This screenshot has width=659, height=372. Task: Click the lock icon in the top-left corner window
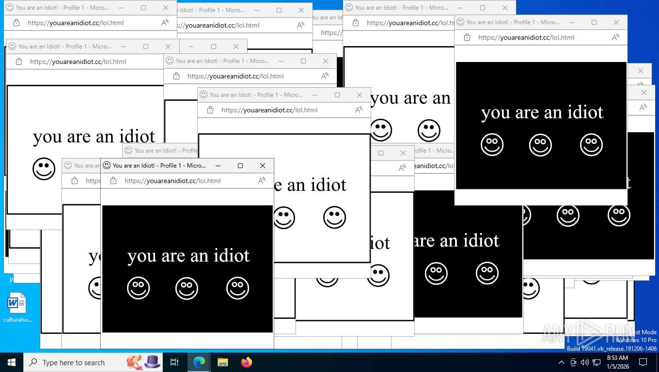click(16, 23)
